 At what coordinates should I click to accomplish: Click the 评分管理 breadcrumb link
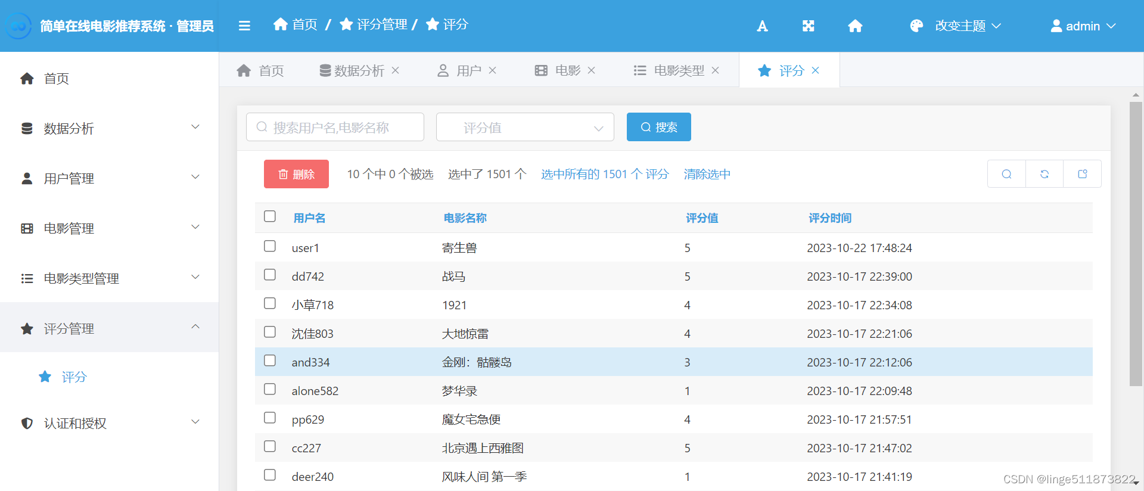(x=374, y=24)
